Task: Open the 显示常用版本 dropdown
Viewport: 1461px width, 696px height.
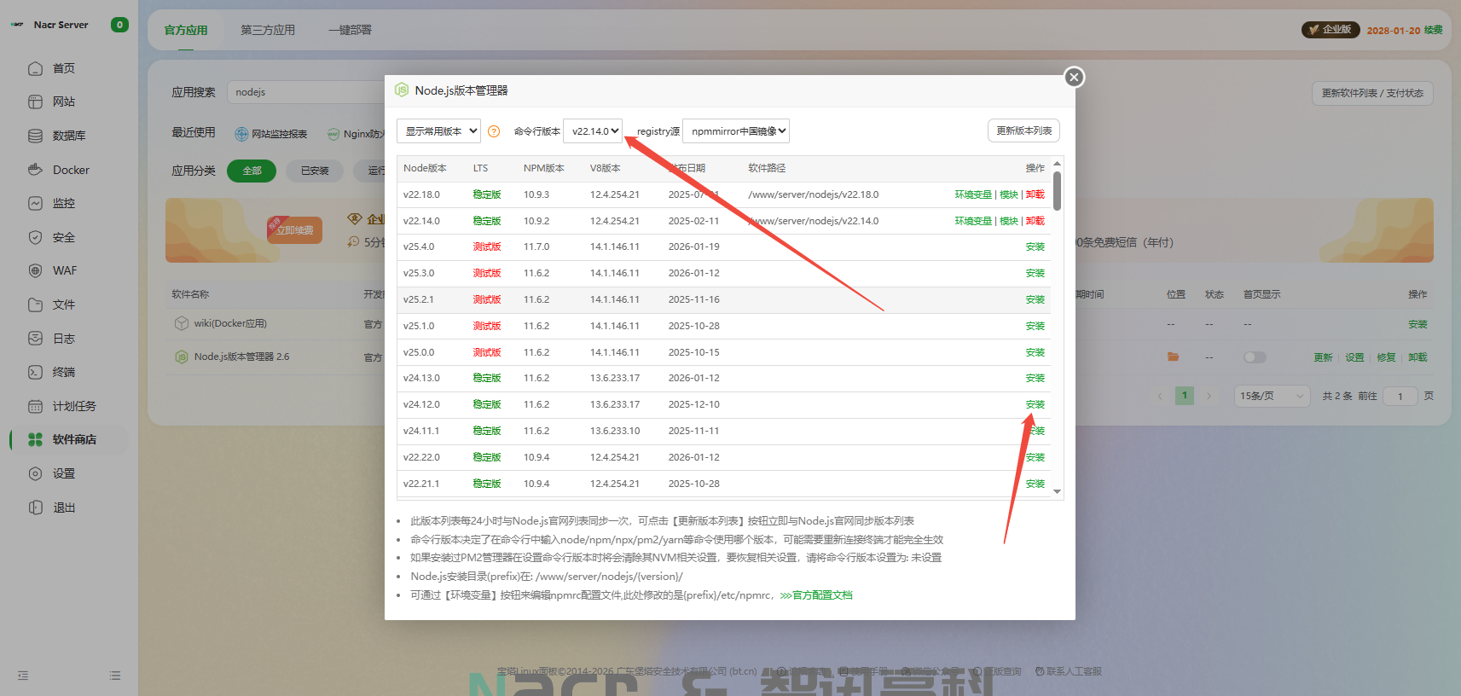Action: click(x=438, y=131)
